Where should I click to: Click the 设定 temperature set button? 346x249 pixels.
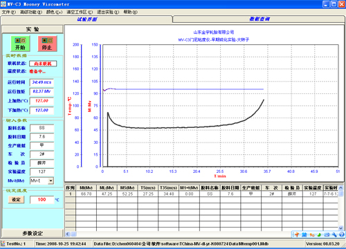pyautogui.click(x=16, y=200)
